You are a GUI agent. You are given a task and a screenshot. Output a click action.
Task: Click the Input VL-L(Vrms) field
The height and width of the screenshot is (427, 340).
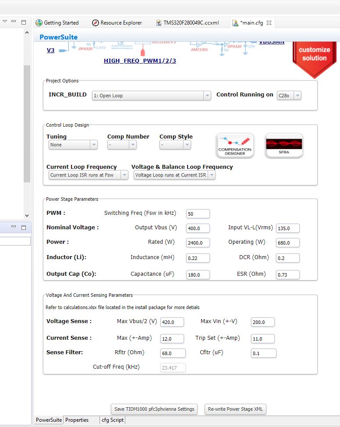288,228
